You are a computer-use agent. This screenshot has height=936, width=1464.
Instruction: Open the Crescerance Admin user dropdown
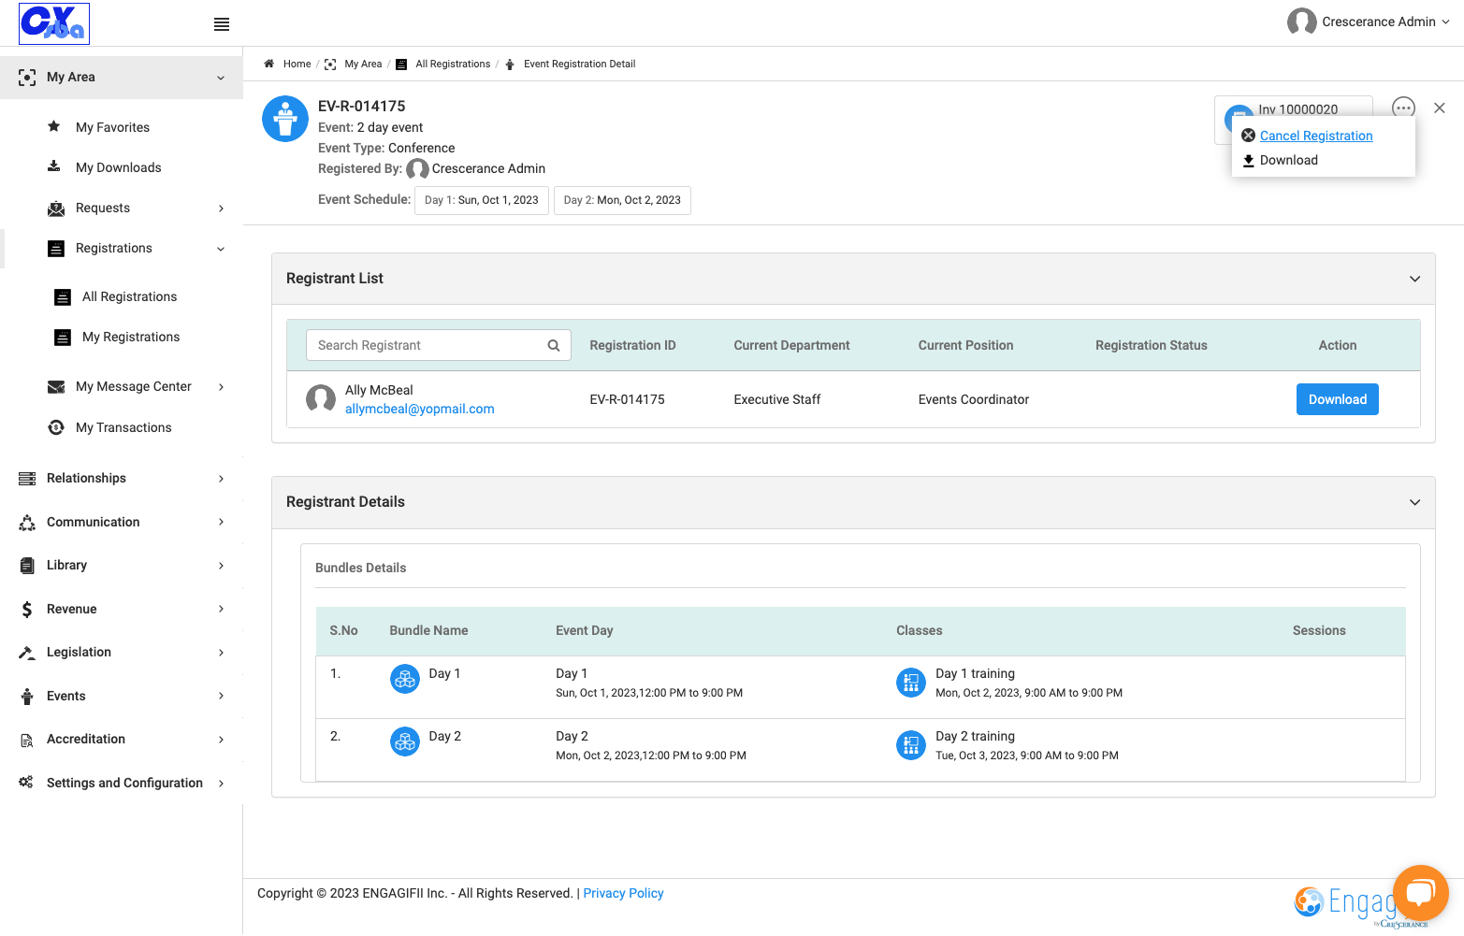point(1369,22)
